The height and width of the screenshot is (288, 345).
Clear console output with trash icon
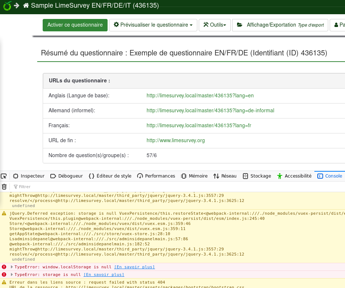pyautogui.click(x=4, y=187)
